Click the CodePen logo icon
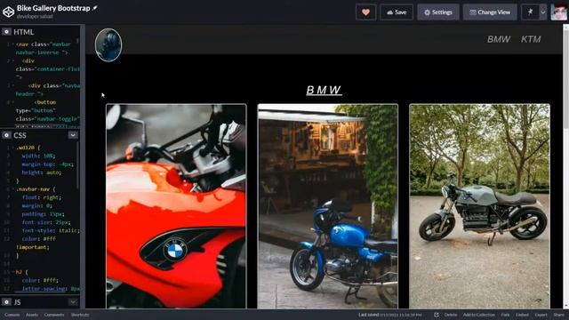 click(8, 12)
